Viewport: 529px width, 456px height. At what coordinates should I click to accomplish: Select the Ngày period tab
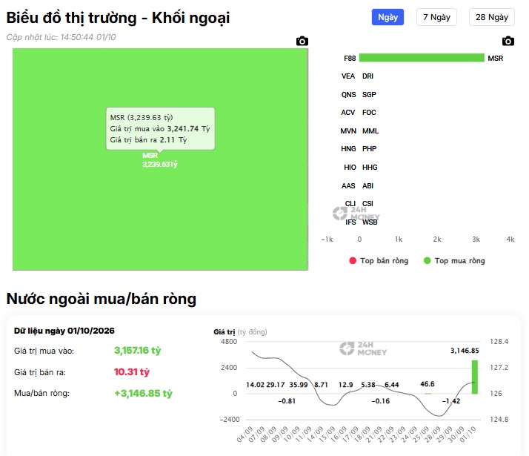(x=387, y=17)
